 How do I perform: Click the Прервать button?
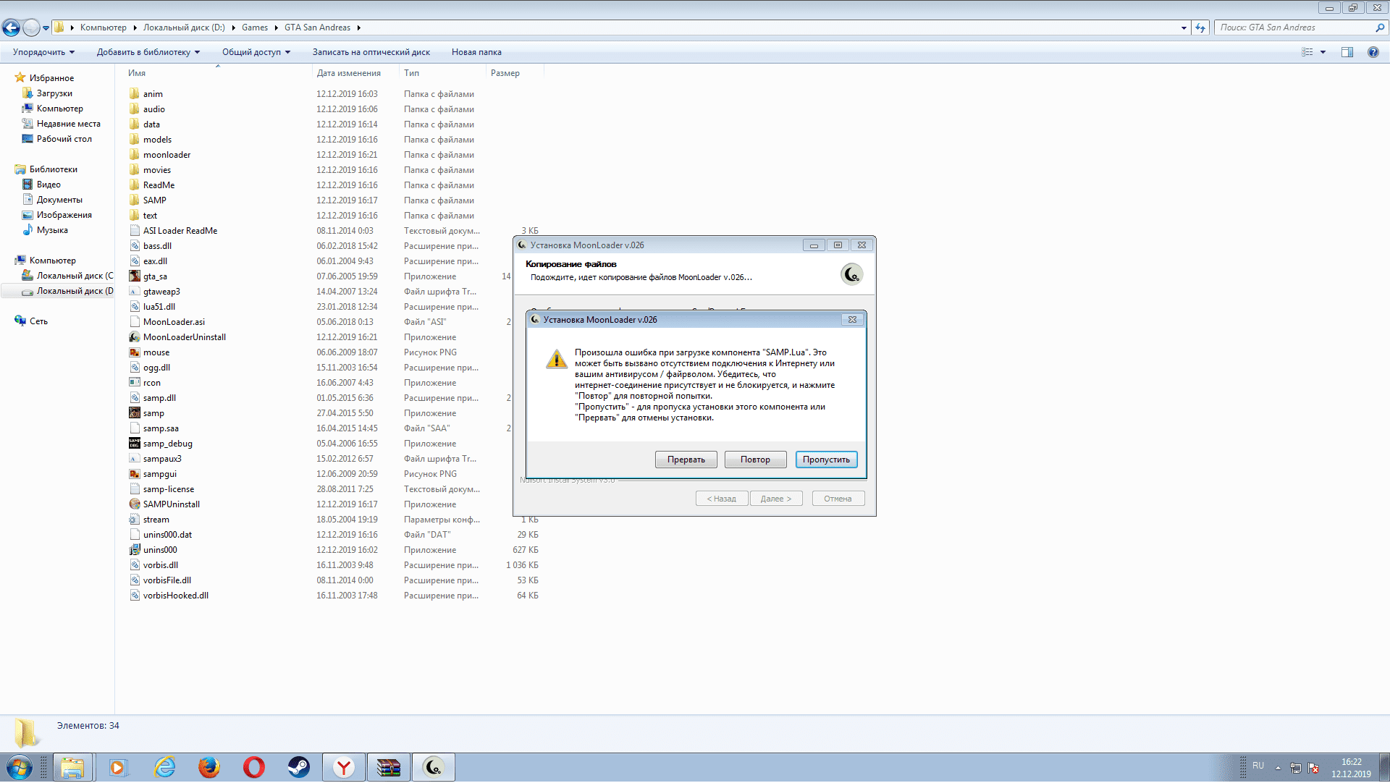pyautogui.click(x=686, y=460)
